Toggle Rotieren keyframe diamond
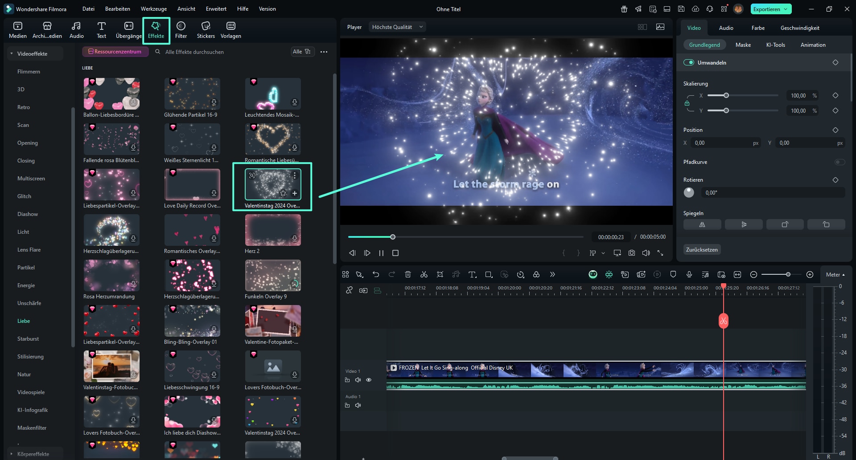The width and height of the screenshot is (856, 460). (835, 180)
